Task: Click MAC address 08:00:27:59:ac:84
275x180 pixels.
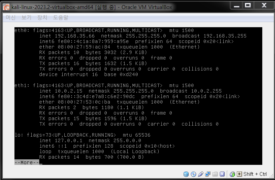Action: pos(84,47)
